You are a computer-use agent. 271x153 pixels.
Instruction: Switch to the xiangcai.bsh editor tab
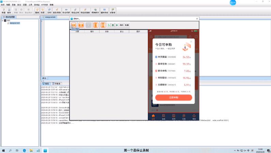click(x=50, y=17)
